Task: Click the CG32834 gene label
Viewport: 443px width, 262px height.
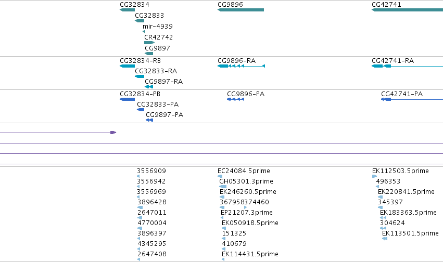Action: coord(134,5)
